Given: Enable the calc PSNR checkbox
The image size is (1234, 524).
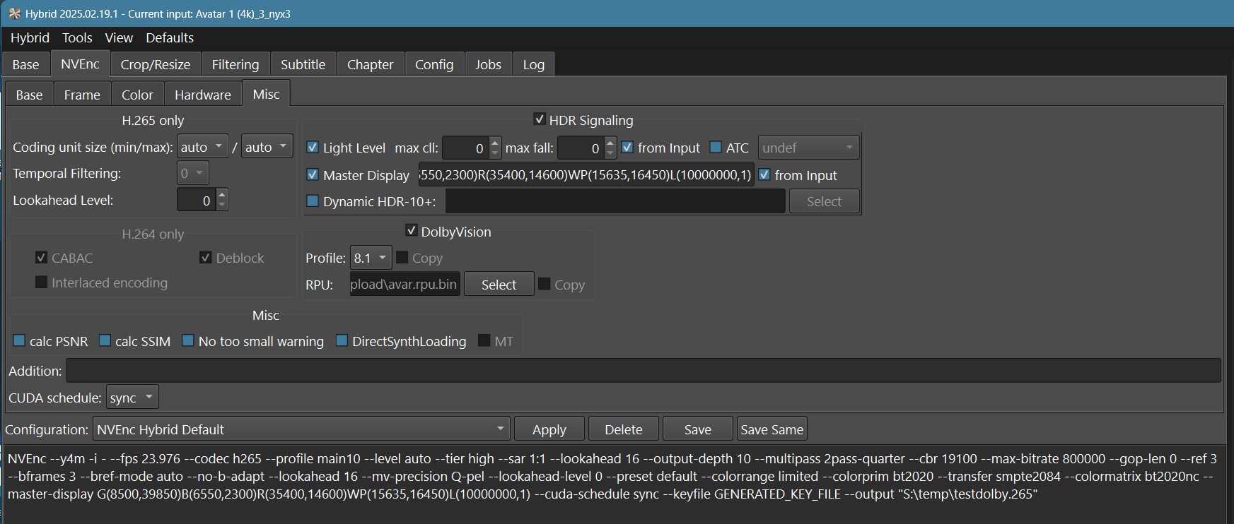Looking at the screenshot, I should coord(20,340).
